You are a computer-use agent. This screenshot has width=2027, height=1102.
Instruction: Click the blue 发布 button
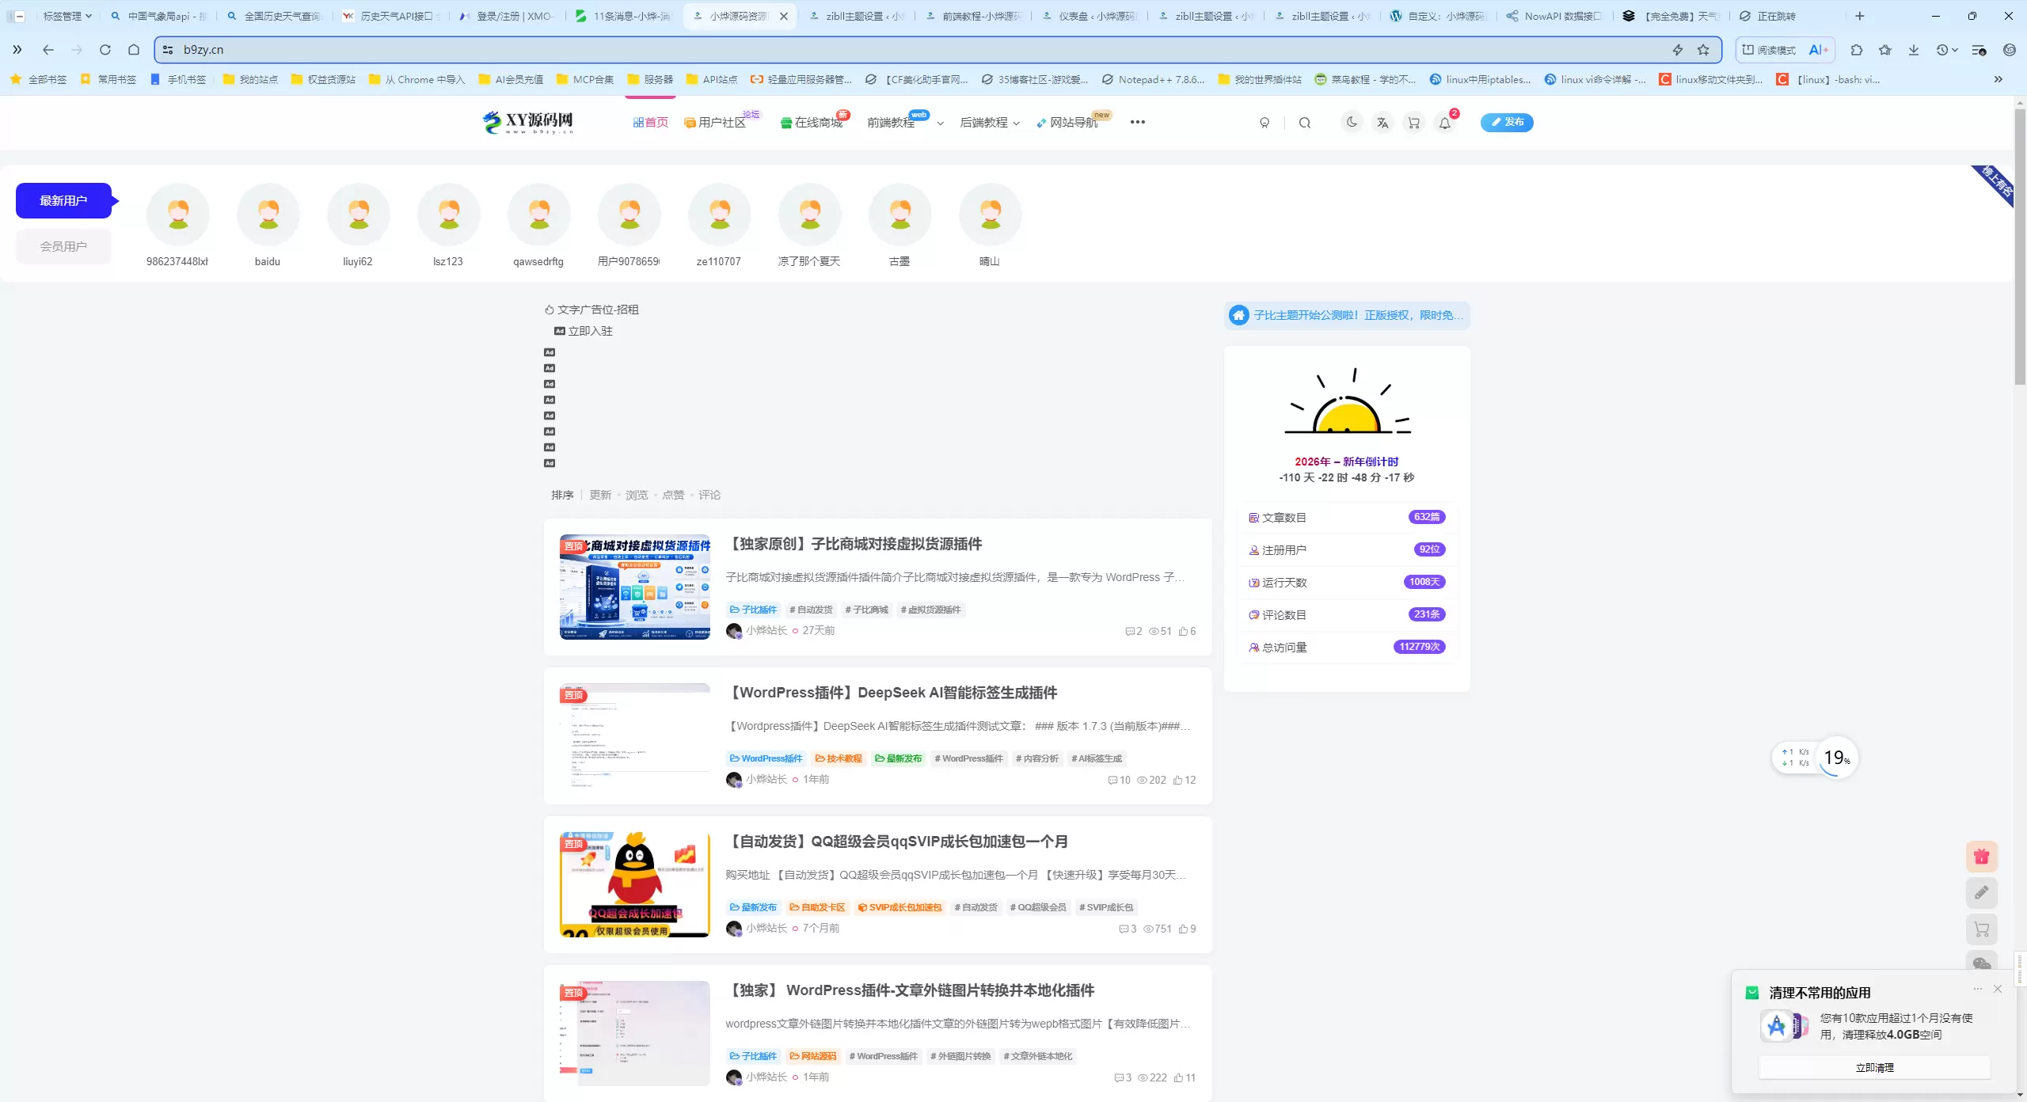pos(1507,122)
